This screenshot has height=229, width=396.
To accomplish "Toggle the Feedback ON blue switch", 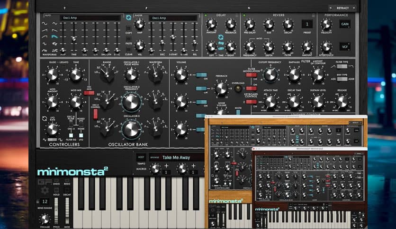I will tap(201, 88).
